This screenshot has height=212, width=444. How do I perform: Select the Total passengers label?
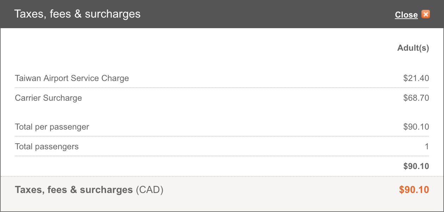pyautogui.click(x=47, y=146)
